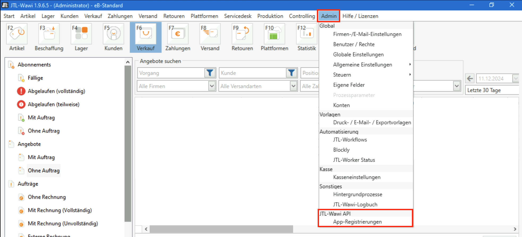Click the Aufträge tree icon

[x=11, y=184]
